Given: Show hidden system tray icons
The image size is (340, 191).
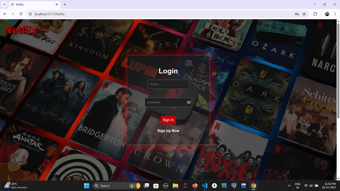Looking at the screenshot, I should click(289, 186).
